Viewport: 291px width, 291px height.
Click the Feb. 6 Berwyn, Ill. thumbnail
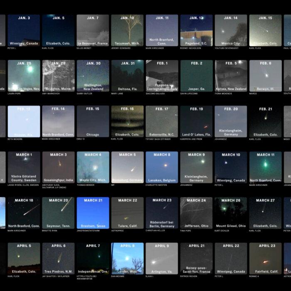click(x=266, y=76)
